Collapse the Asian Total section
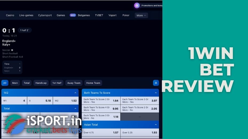 tap(156, 125)
